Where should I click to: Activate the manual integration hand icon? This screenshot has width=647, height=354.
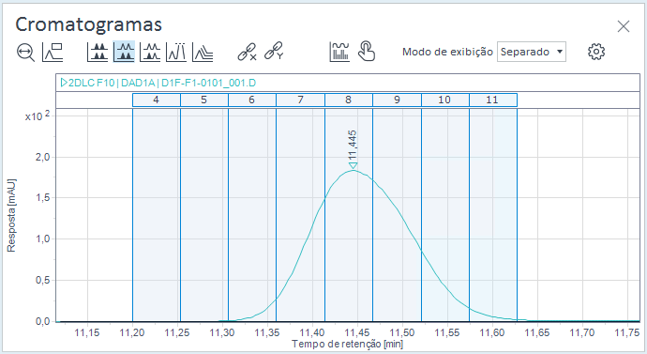[x=367, y=52]
